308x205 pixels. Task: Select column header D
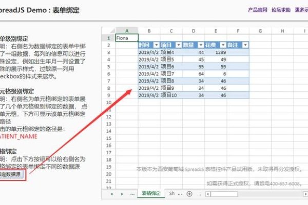(194, 31)
